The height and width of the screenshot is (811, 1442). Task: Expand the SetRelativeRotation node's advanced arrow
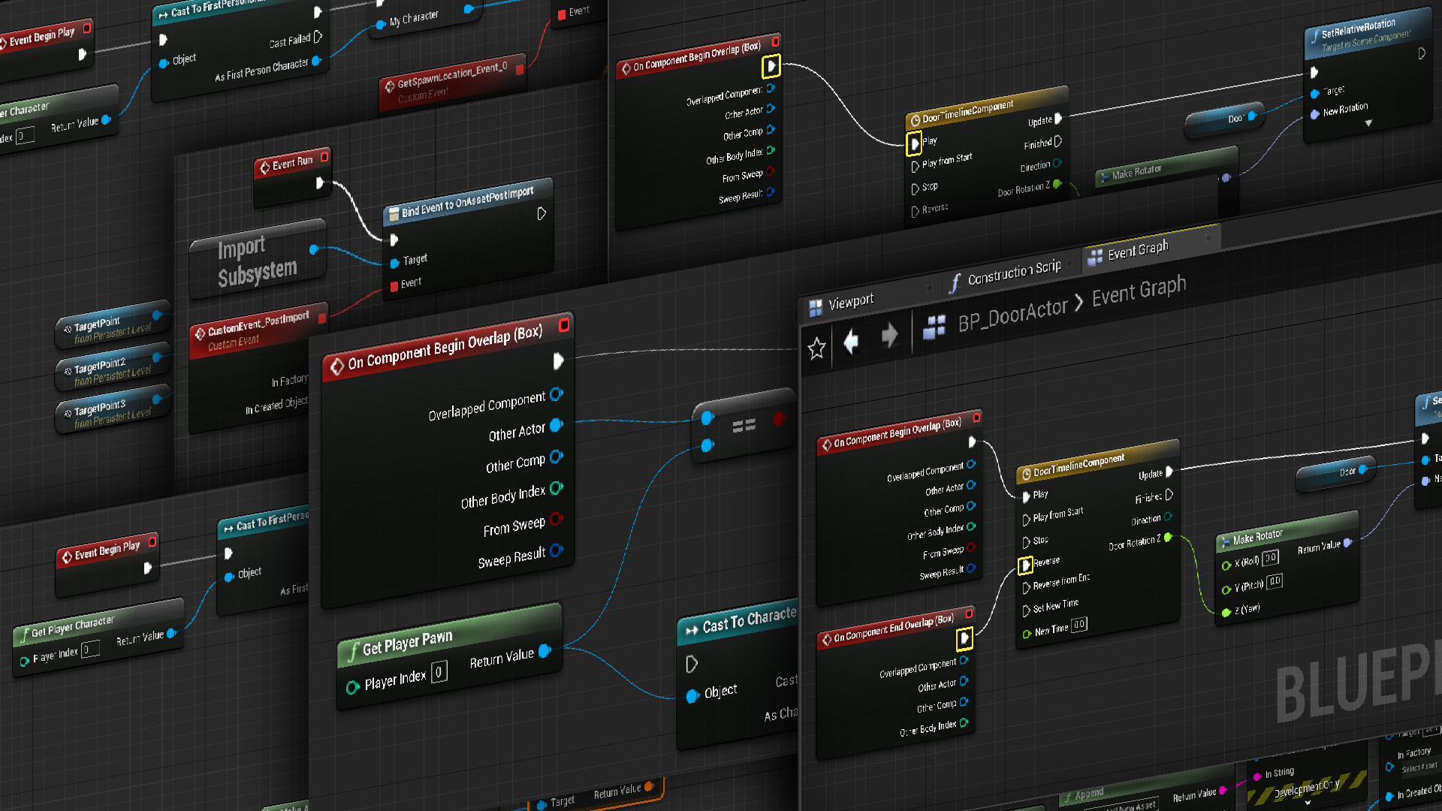click(x=1368, y=123)
